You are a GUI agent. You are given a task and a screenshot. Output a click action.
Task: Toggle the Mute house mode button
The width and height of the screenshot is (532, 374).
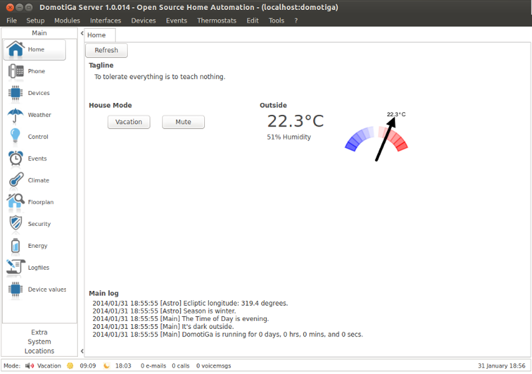pyautogui.click(x=183, y=122)
